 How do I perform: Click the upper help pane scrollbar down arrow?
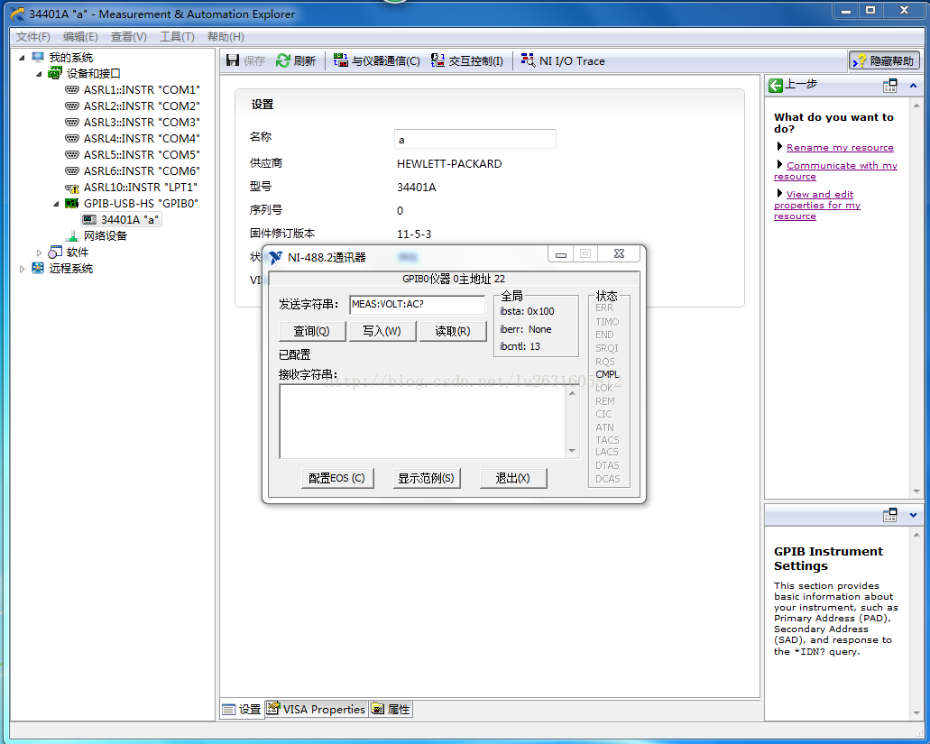tap(917, 491)
